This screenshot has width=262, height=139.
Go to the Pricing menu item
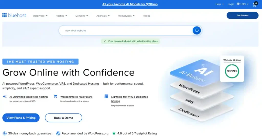tap(147, 16)
